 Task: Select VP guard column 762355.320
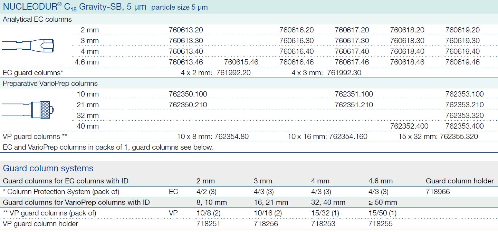pos(459,137)
